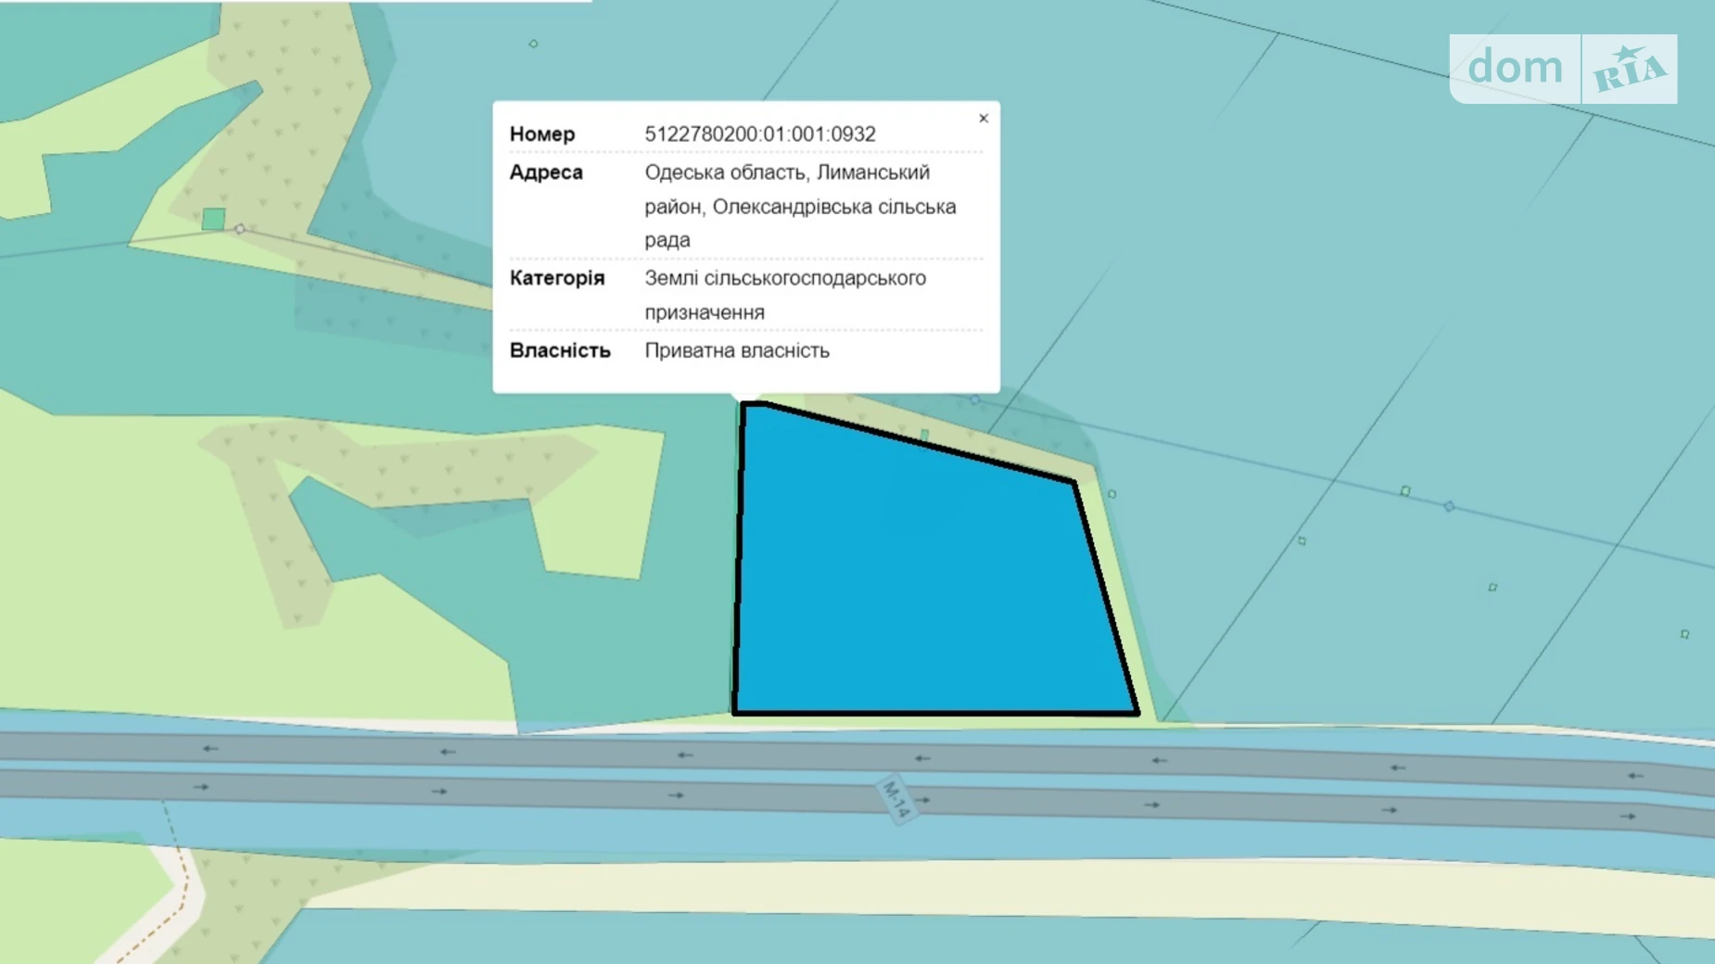This screenshot has width=1715, height=964.
Task: Close the parcel info popup
Action: point(984,119)
